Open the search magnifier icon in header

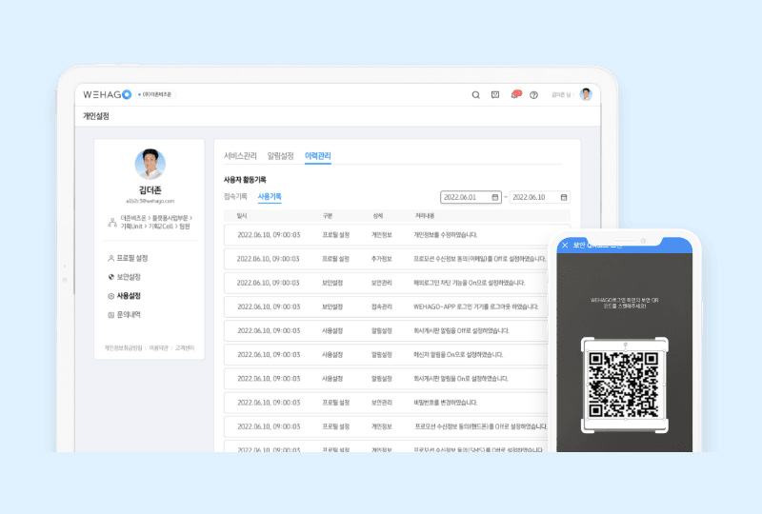475,95
